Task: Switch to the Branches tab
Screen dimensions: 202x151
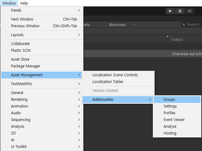Action: pos(117,25)
